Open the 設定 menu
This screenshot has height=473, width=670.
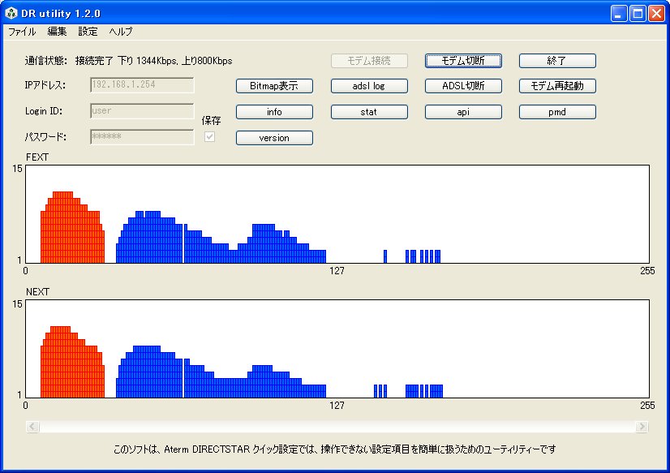tap(88, 32)
